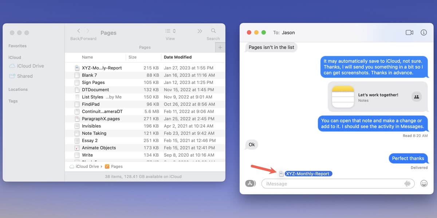Open the iMessage apps button
Viewport: 437px width, 218px height.
pyautogui.click(x=250, y=183)
